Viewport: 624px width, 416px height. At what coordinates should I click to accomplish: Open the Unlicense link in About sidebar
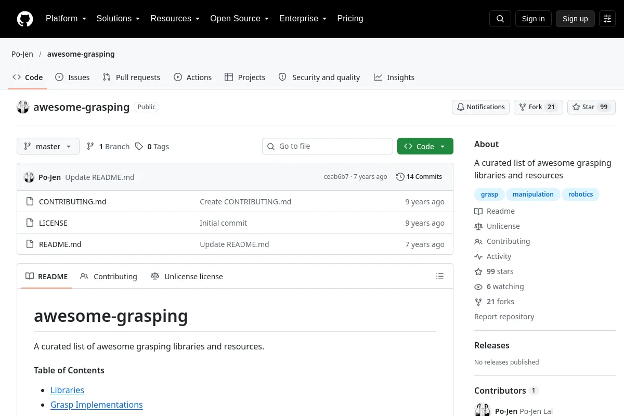pyautogui.click(x=497, y=226)
